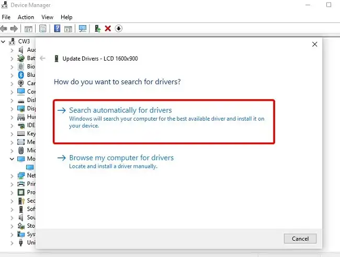Click the red X Uninstall device icon
Screen dimensions: 340x257
pos(108,28)
